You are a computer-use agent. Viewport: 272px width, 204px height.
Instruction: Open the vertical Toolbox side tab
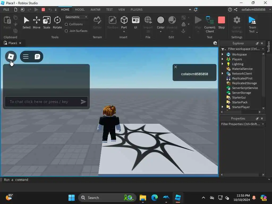269,47
